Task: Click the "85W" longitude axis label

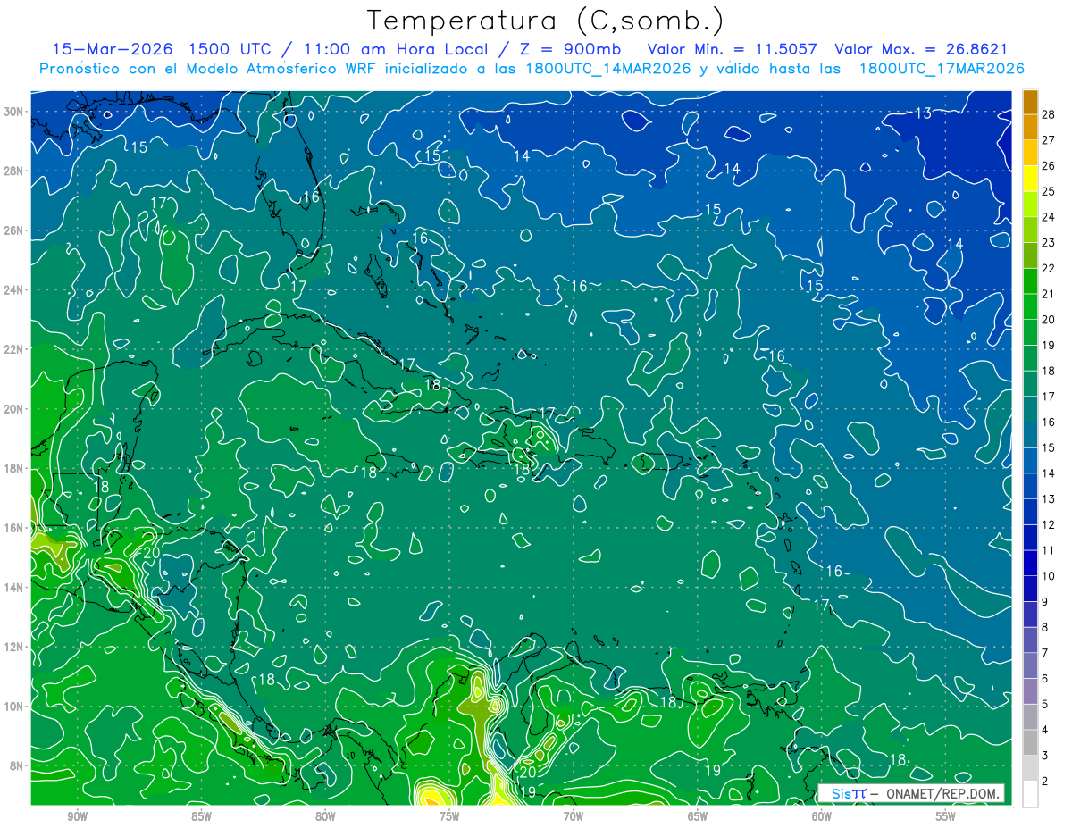Action: click(x=201, y=816)
